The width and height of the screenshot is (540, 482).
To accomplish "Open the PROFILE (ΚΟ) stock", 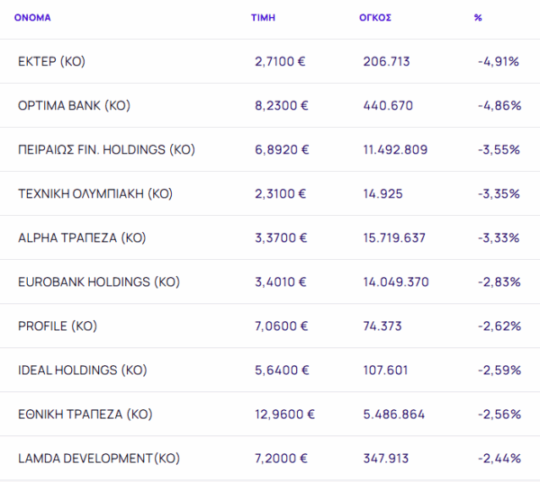I will point(57,326).
